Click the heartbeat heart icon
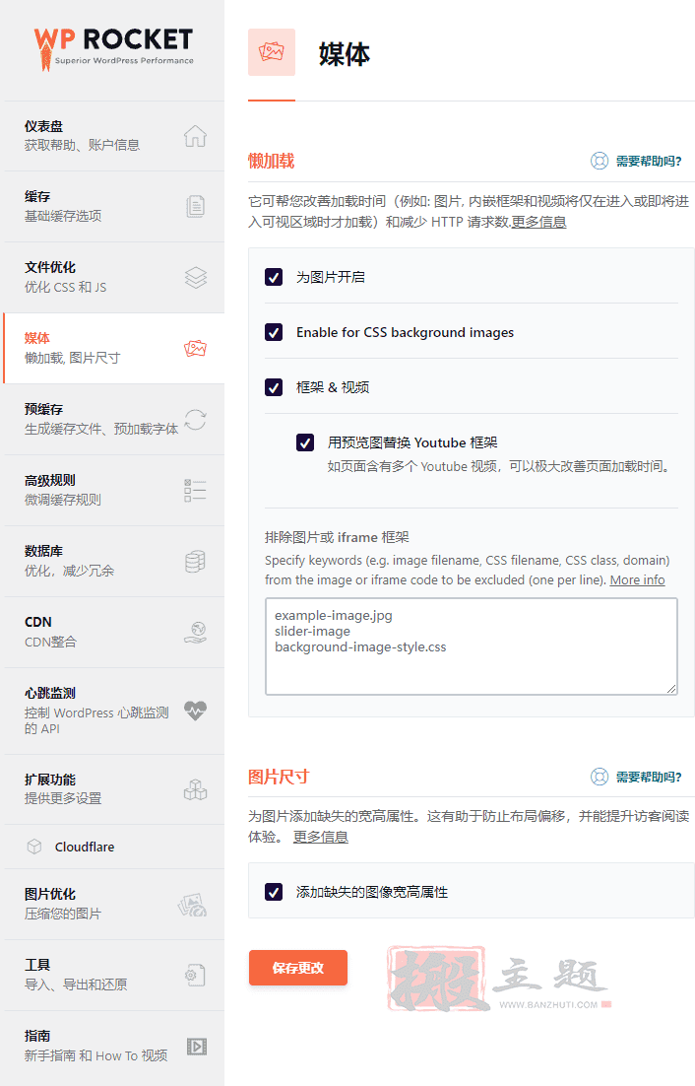Image resolution: width=695 pixels, height=1086 pixels. coord(195,711)
